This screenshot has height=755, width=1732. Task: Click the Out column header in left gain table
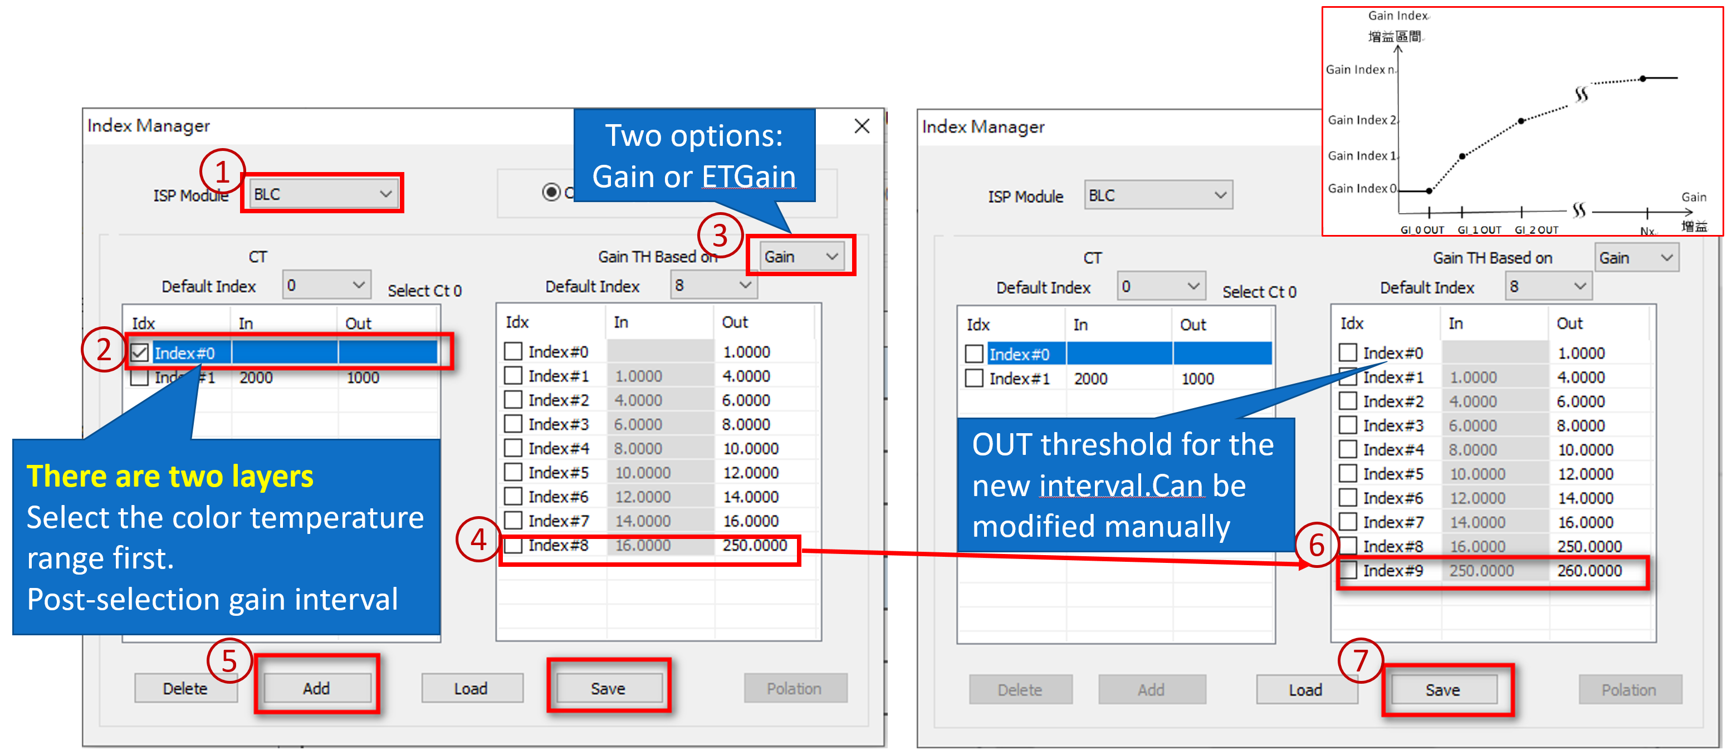coord(735,322)
